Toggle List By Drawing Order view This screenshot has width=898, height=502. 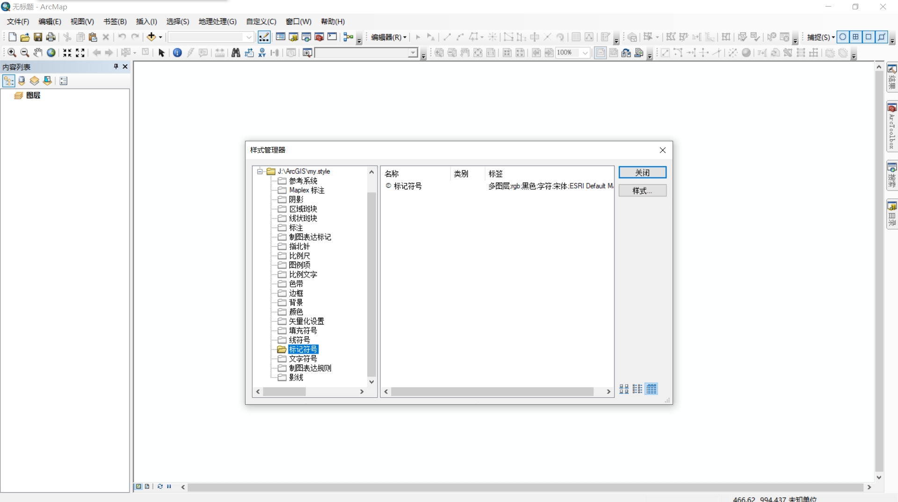tap(8, 81)
